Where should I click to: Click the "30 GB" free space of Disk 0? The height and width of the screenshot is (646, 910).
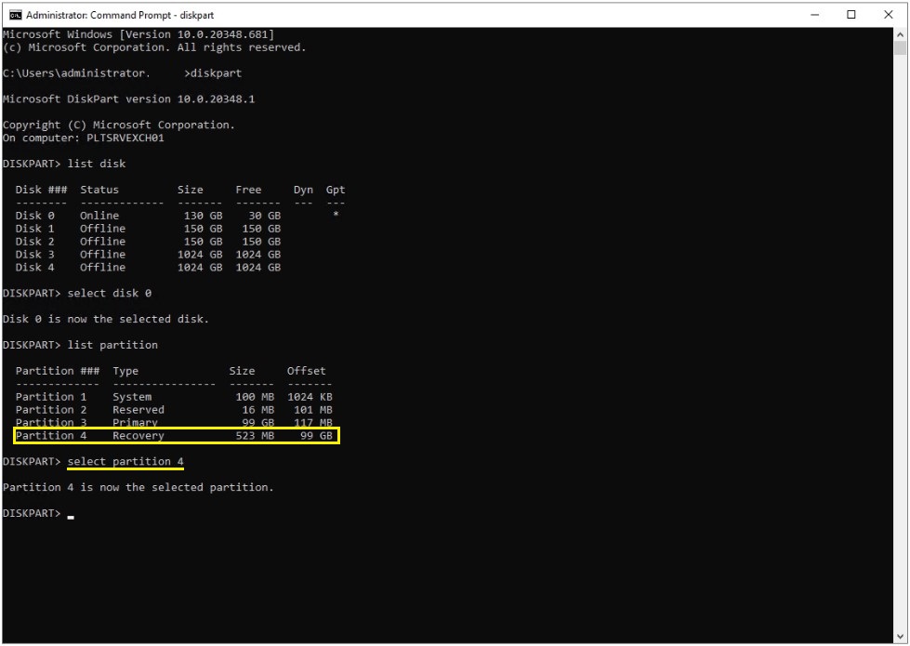tap(265, 216)
